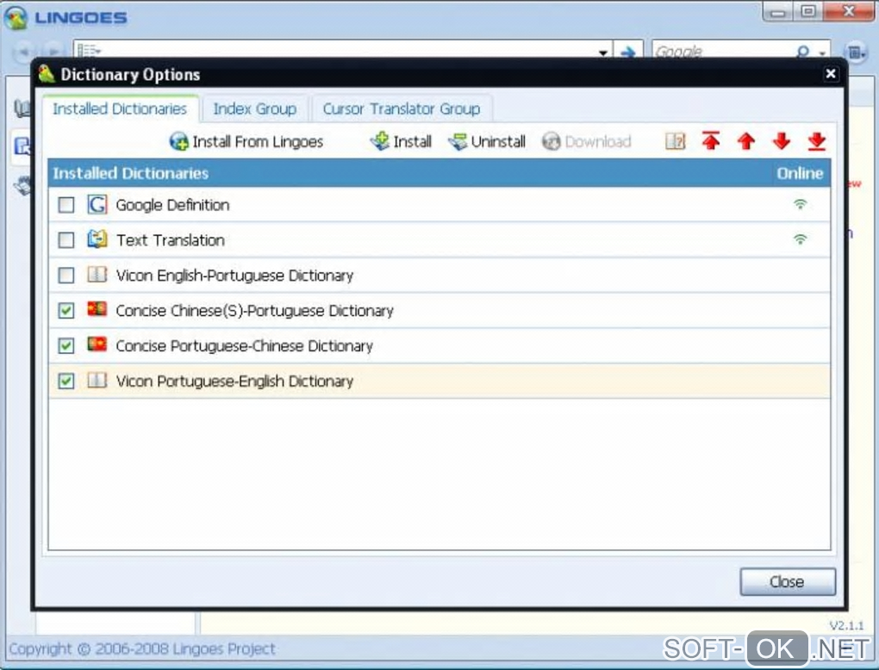Enable the Google Definition checkbox
The width and height of the screenshot is (879, 670).
[x=66, y=205]
